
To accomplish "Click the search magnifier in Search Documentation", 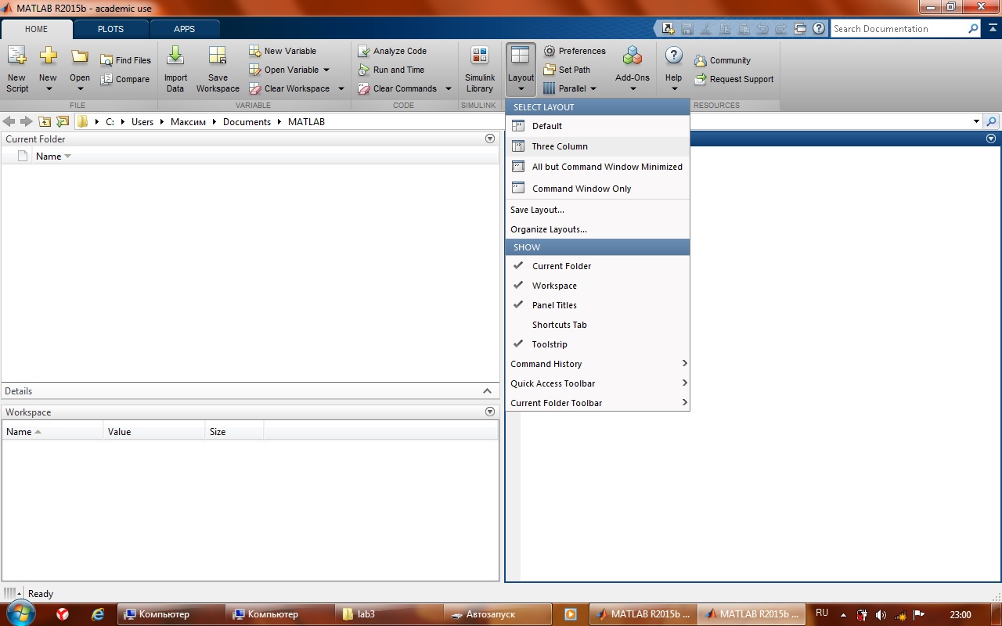I will (x=973, y=29).
